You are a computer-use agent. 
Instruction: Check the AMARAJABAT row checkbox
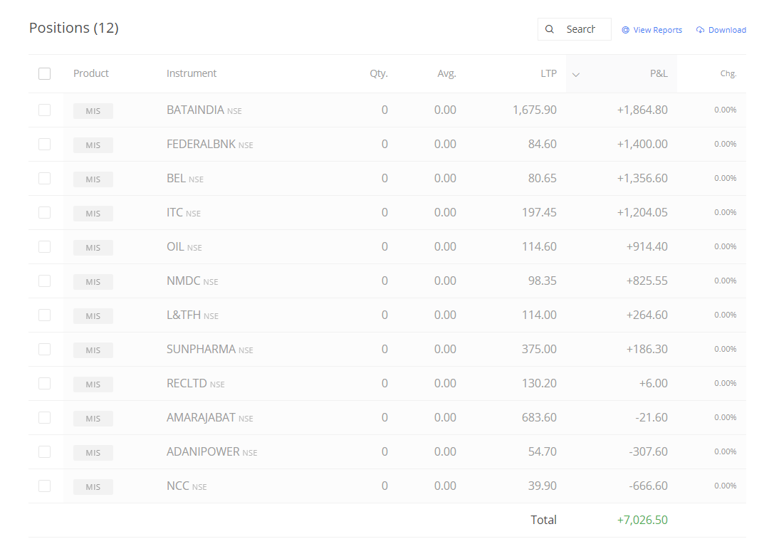pos(45,417)
